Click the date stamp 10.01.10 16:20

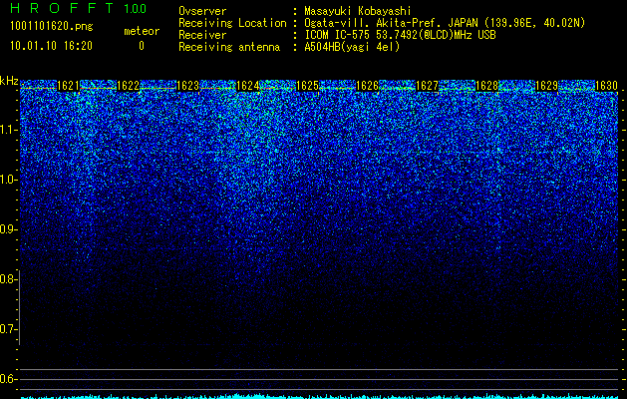(x=51, y=46)
